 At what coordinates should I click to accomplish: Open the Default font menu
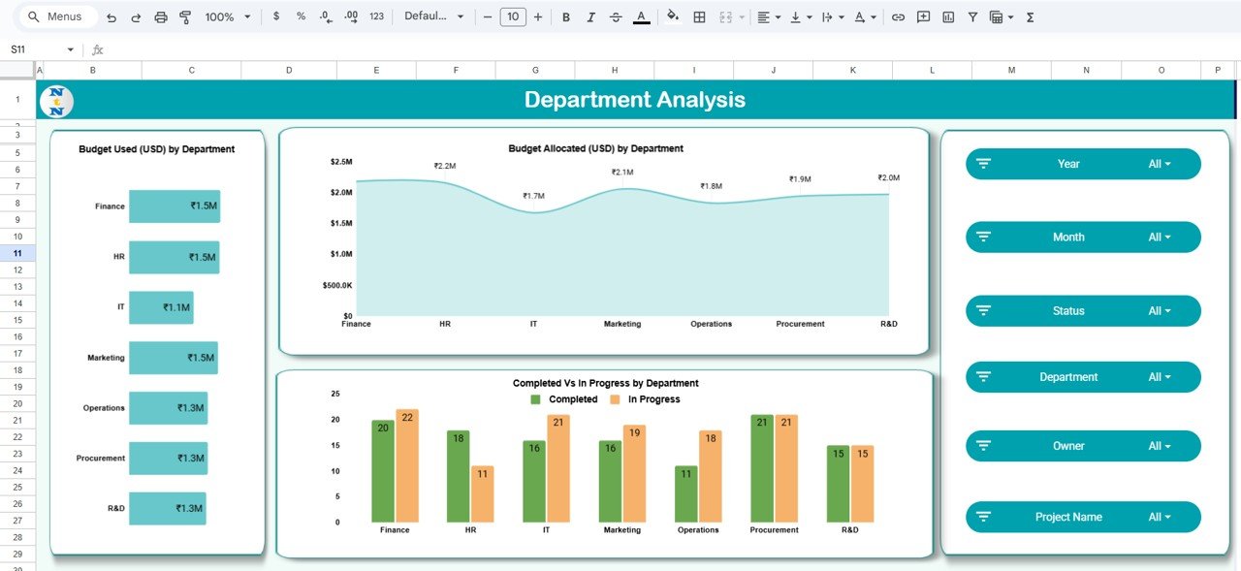pos(433,16)
